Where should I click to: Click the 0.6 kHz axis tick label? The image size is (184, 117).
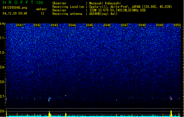coord(2,111)
